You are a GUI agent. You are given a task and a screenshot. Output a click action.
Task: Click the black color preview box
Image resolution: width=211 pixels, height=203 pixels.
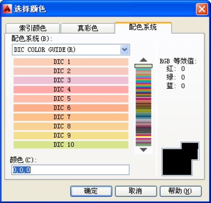pyautogui.click(x=180, y=159)
